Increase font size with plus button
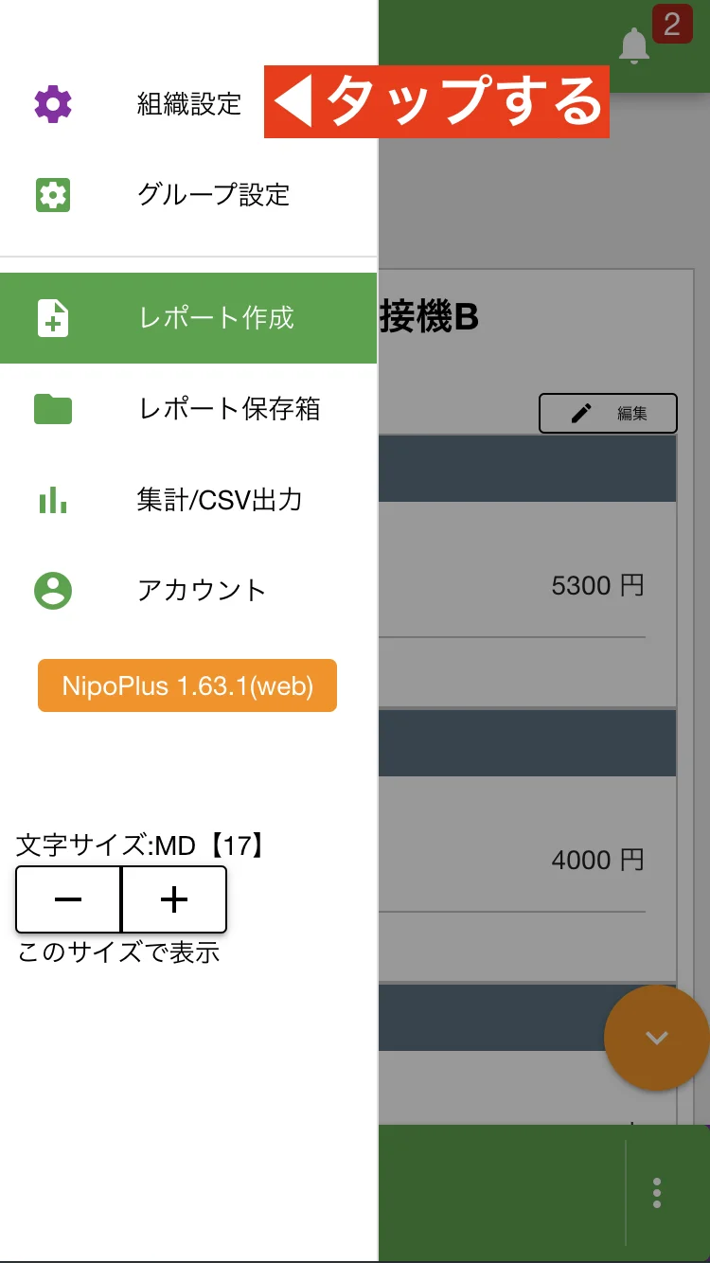 tap(174, 899)
